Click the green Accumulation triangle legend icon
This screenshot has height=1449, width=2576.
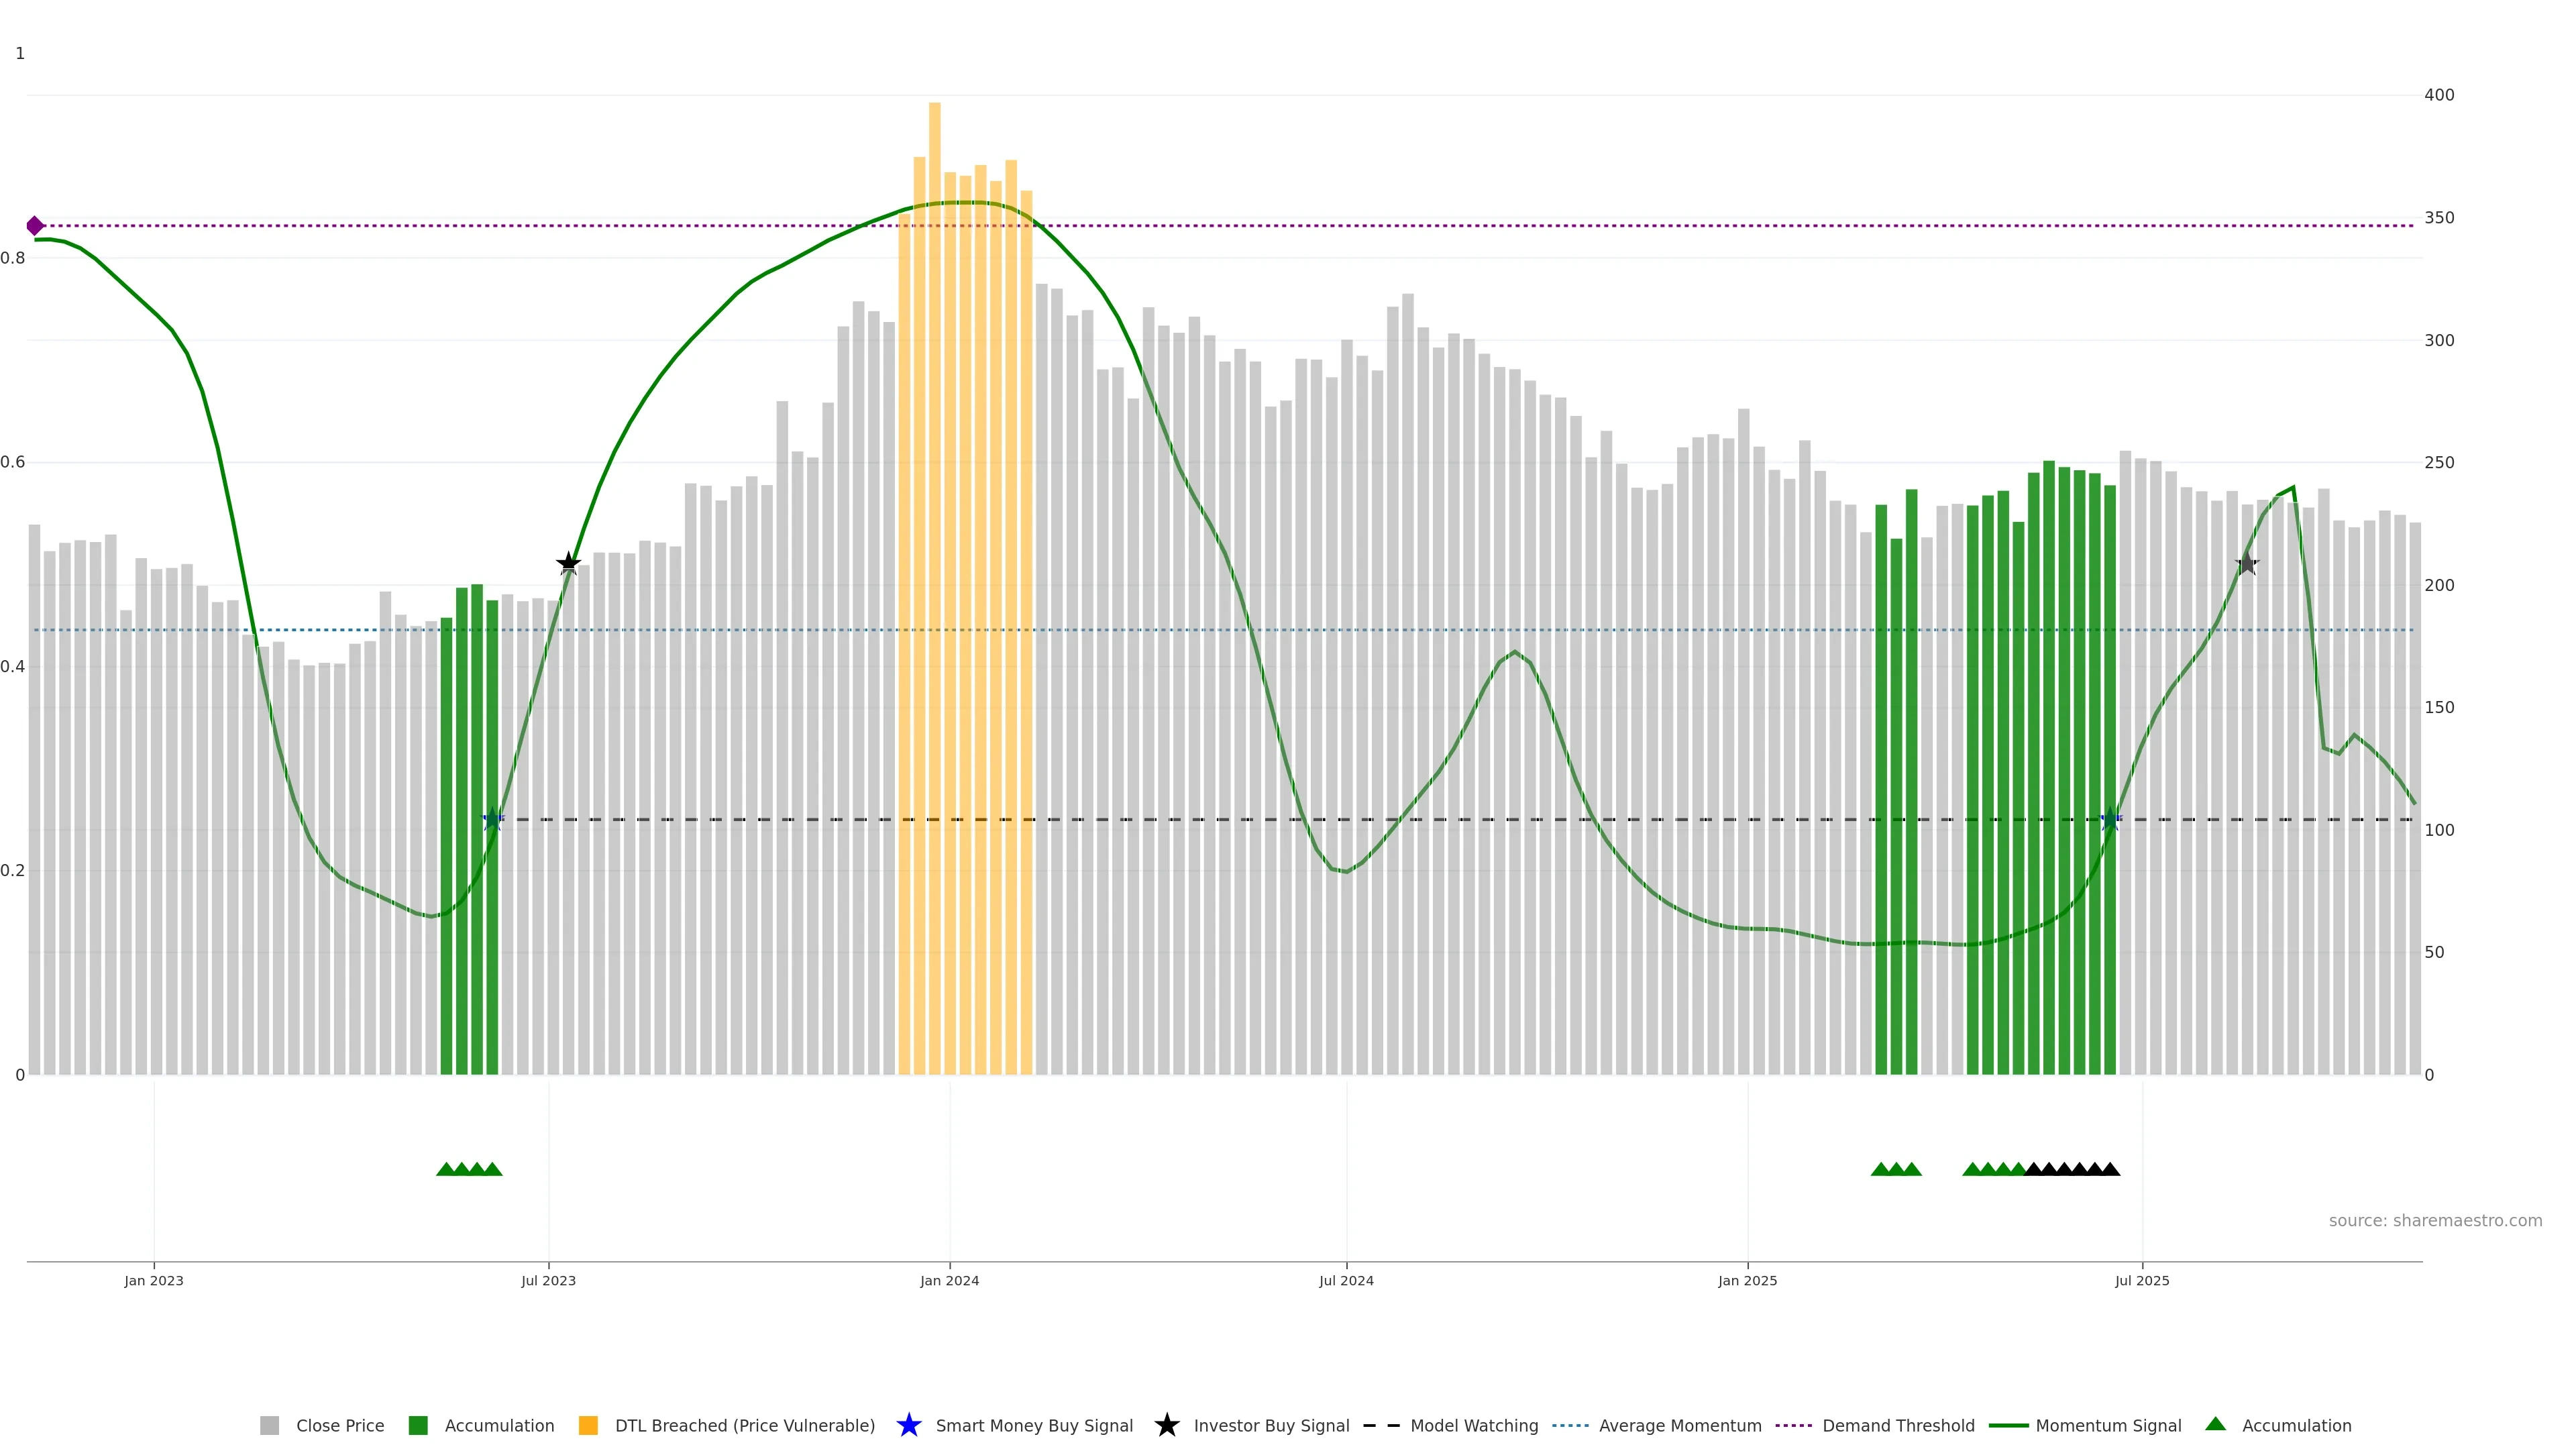[2215, 1424]
